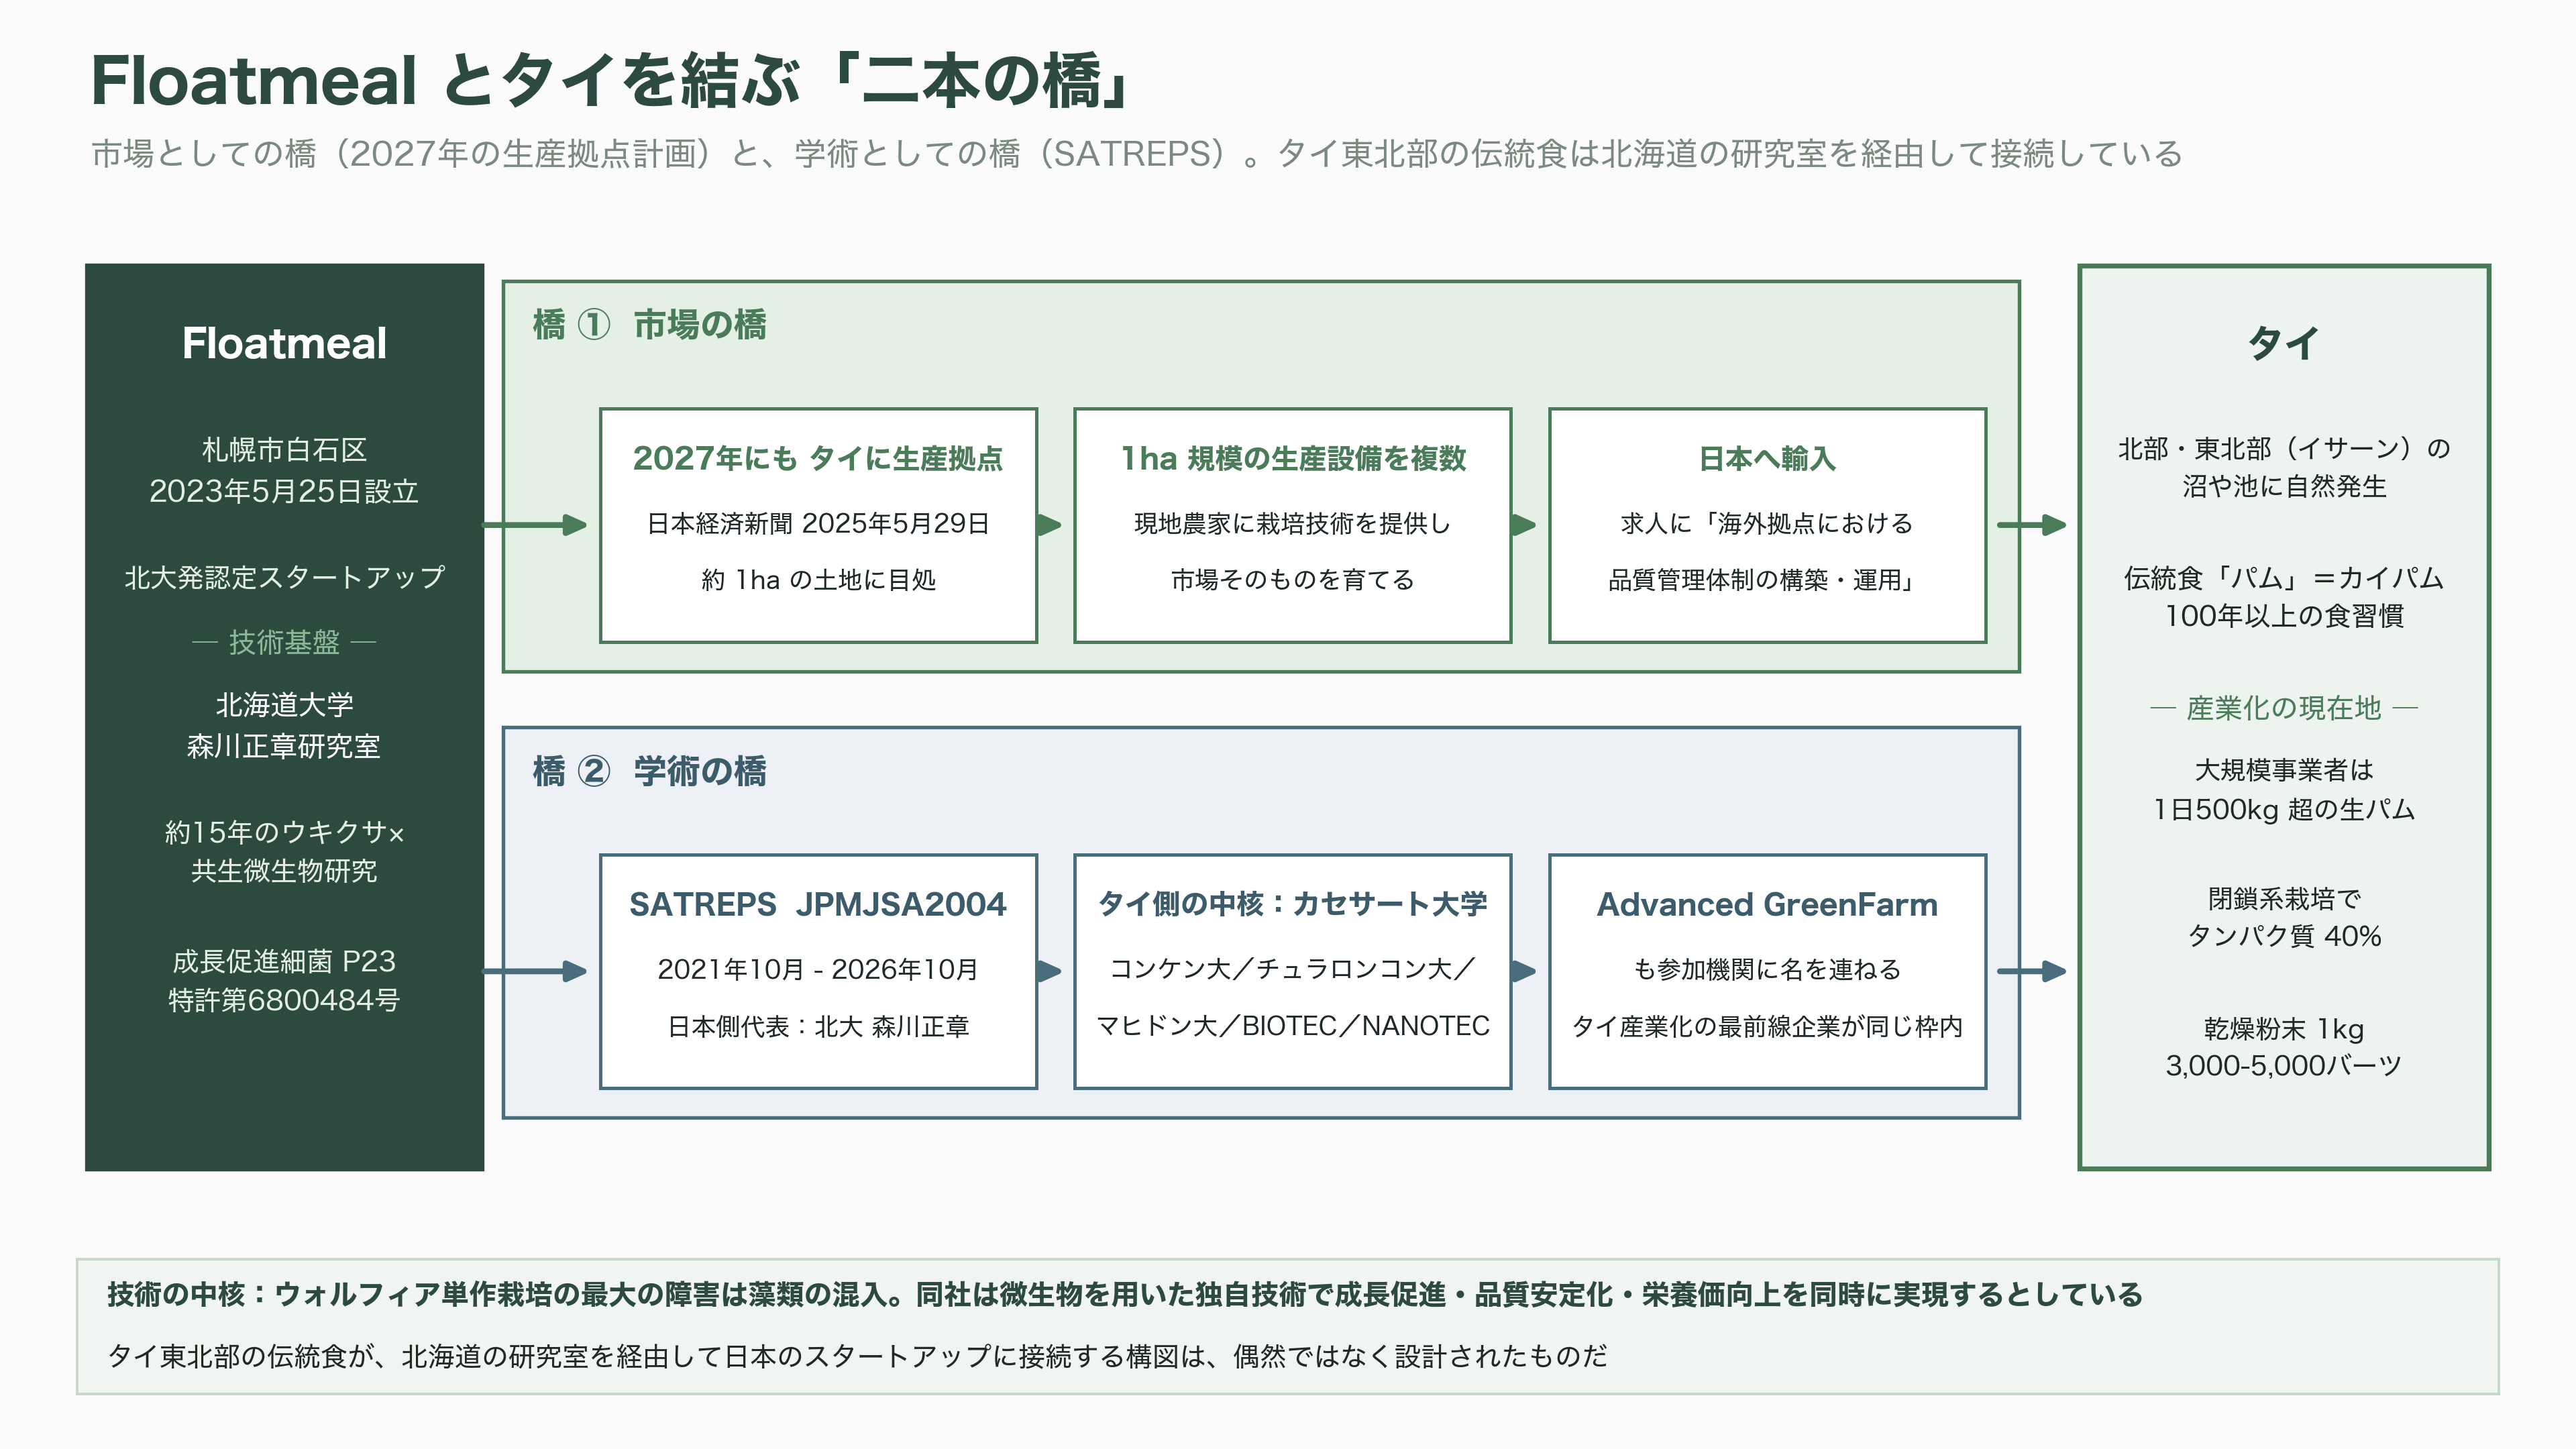The width and height of the screenshot is (2576, 1449).
Task: Select the text 共生微生物研究
Action: click(x=284, y=871)
